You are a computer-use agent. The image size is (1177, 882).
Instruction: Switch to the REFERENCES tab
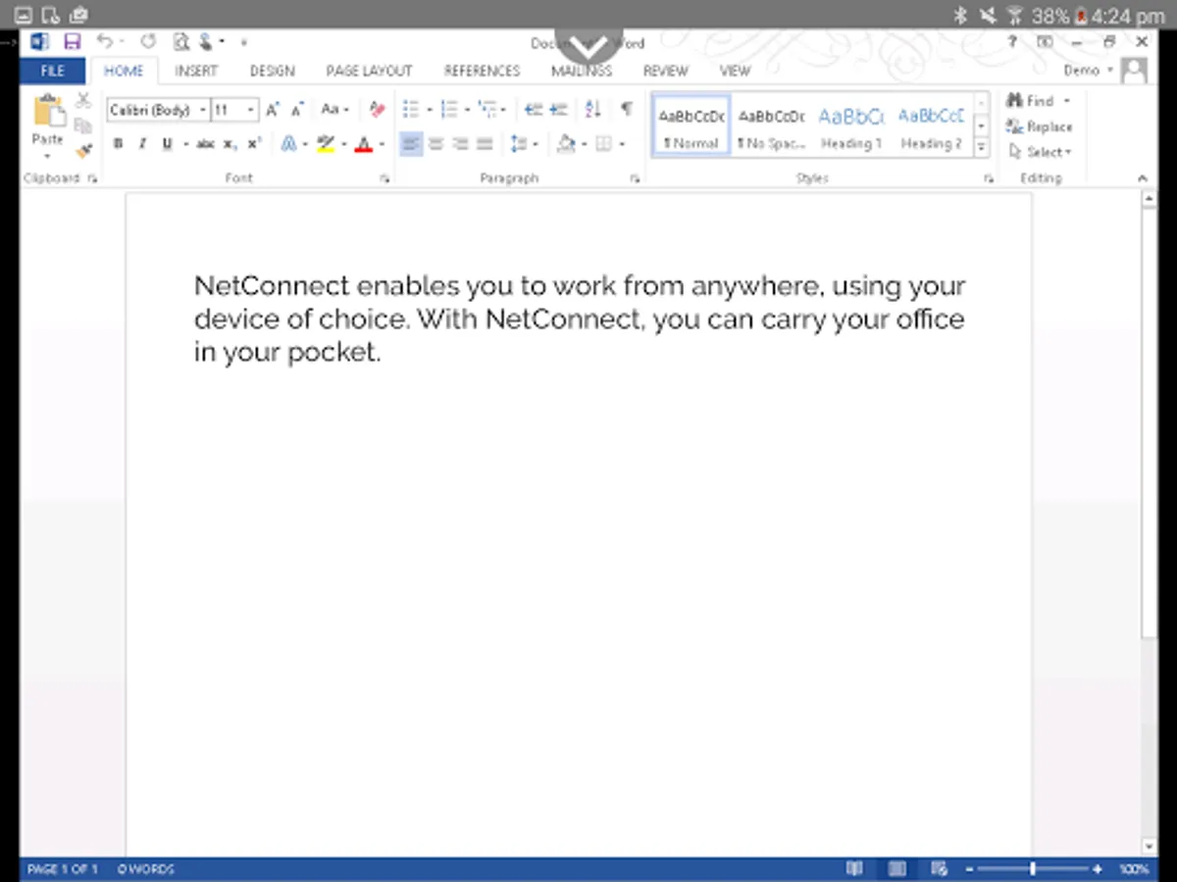(x=482, y=71)
